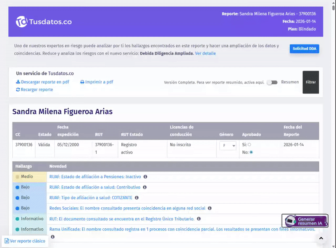The height and width of the screenshot is (248, 336).
Task: Click the RUT value 37900136-1 cell
Action: (104, 149)
